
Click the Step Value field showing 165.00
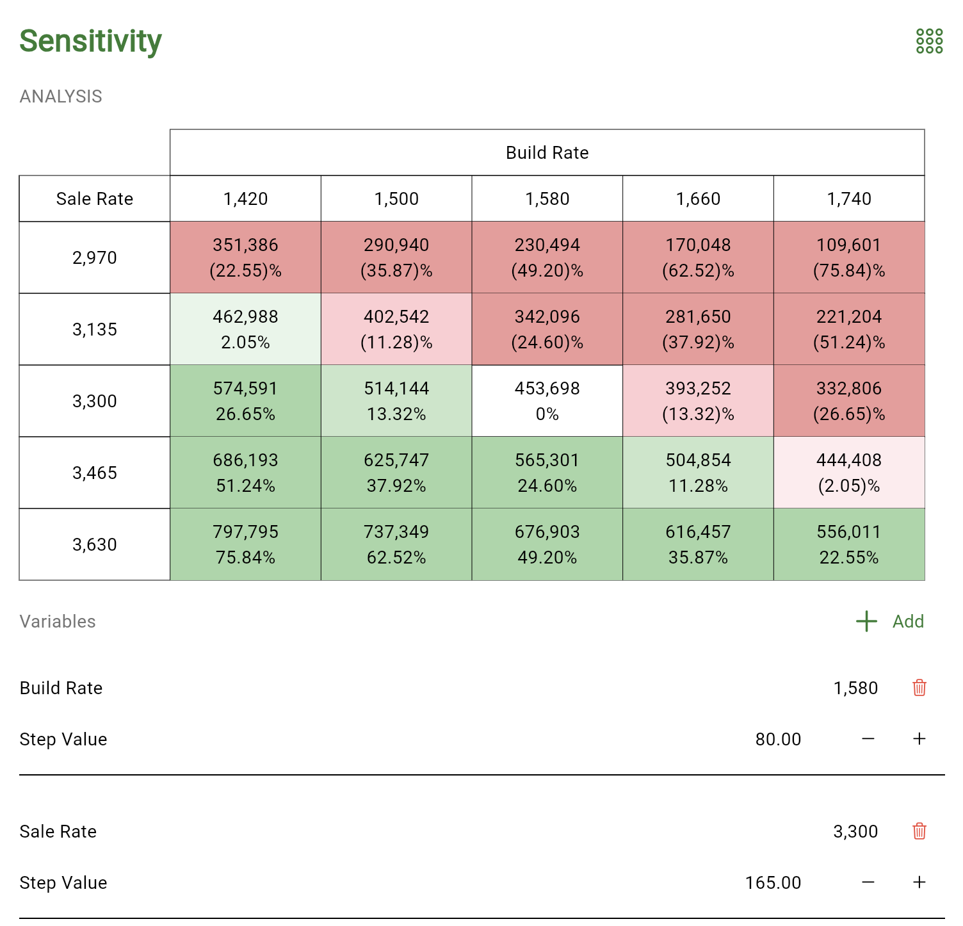point(773,882)
